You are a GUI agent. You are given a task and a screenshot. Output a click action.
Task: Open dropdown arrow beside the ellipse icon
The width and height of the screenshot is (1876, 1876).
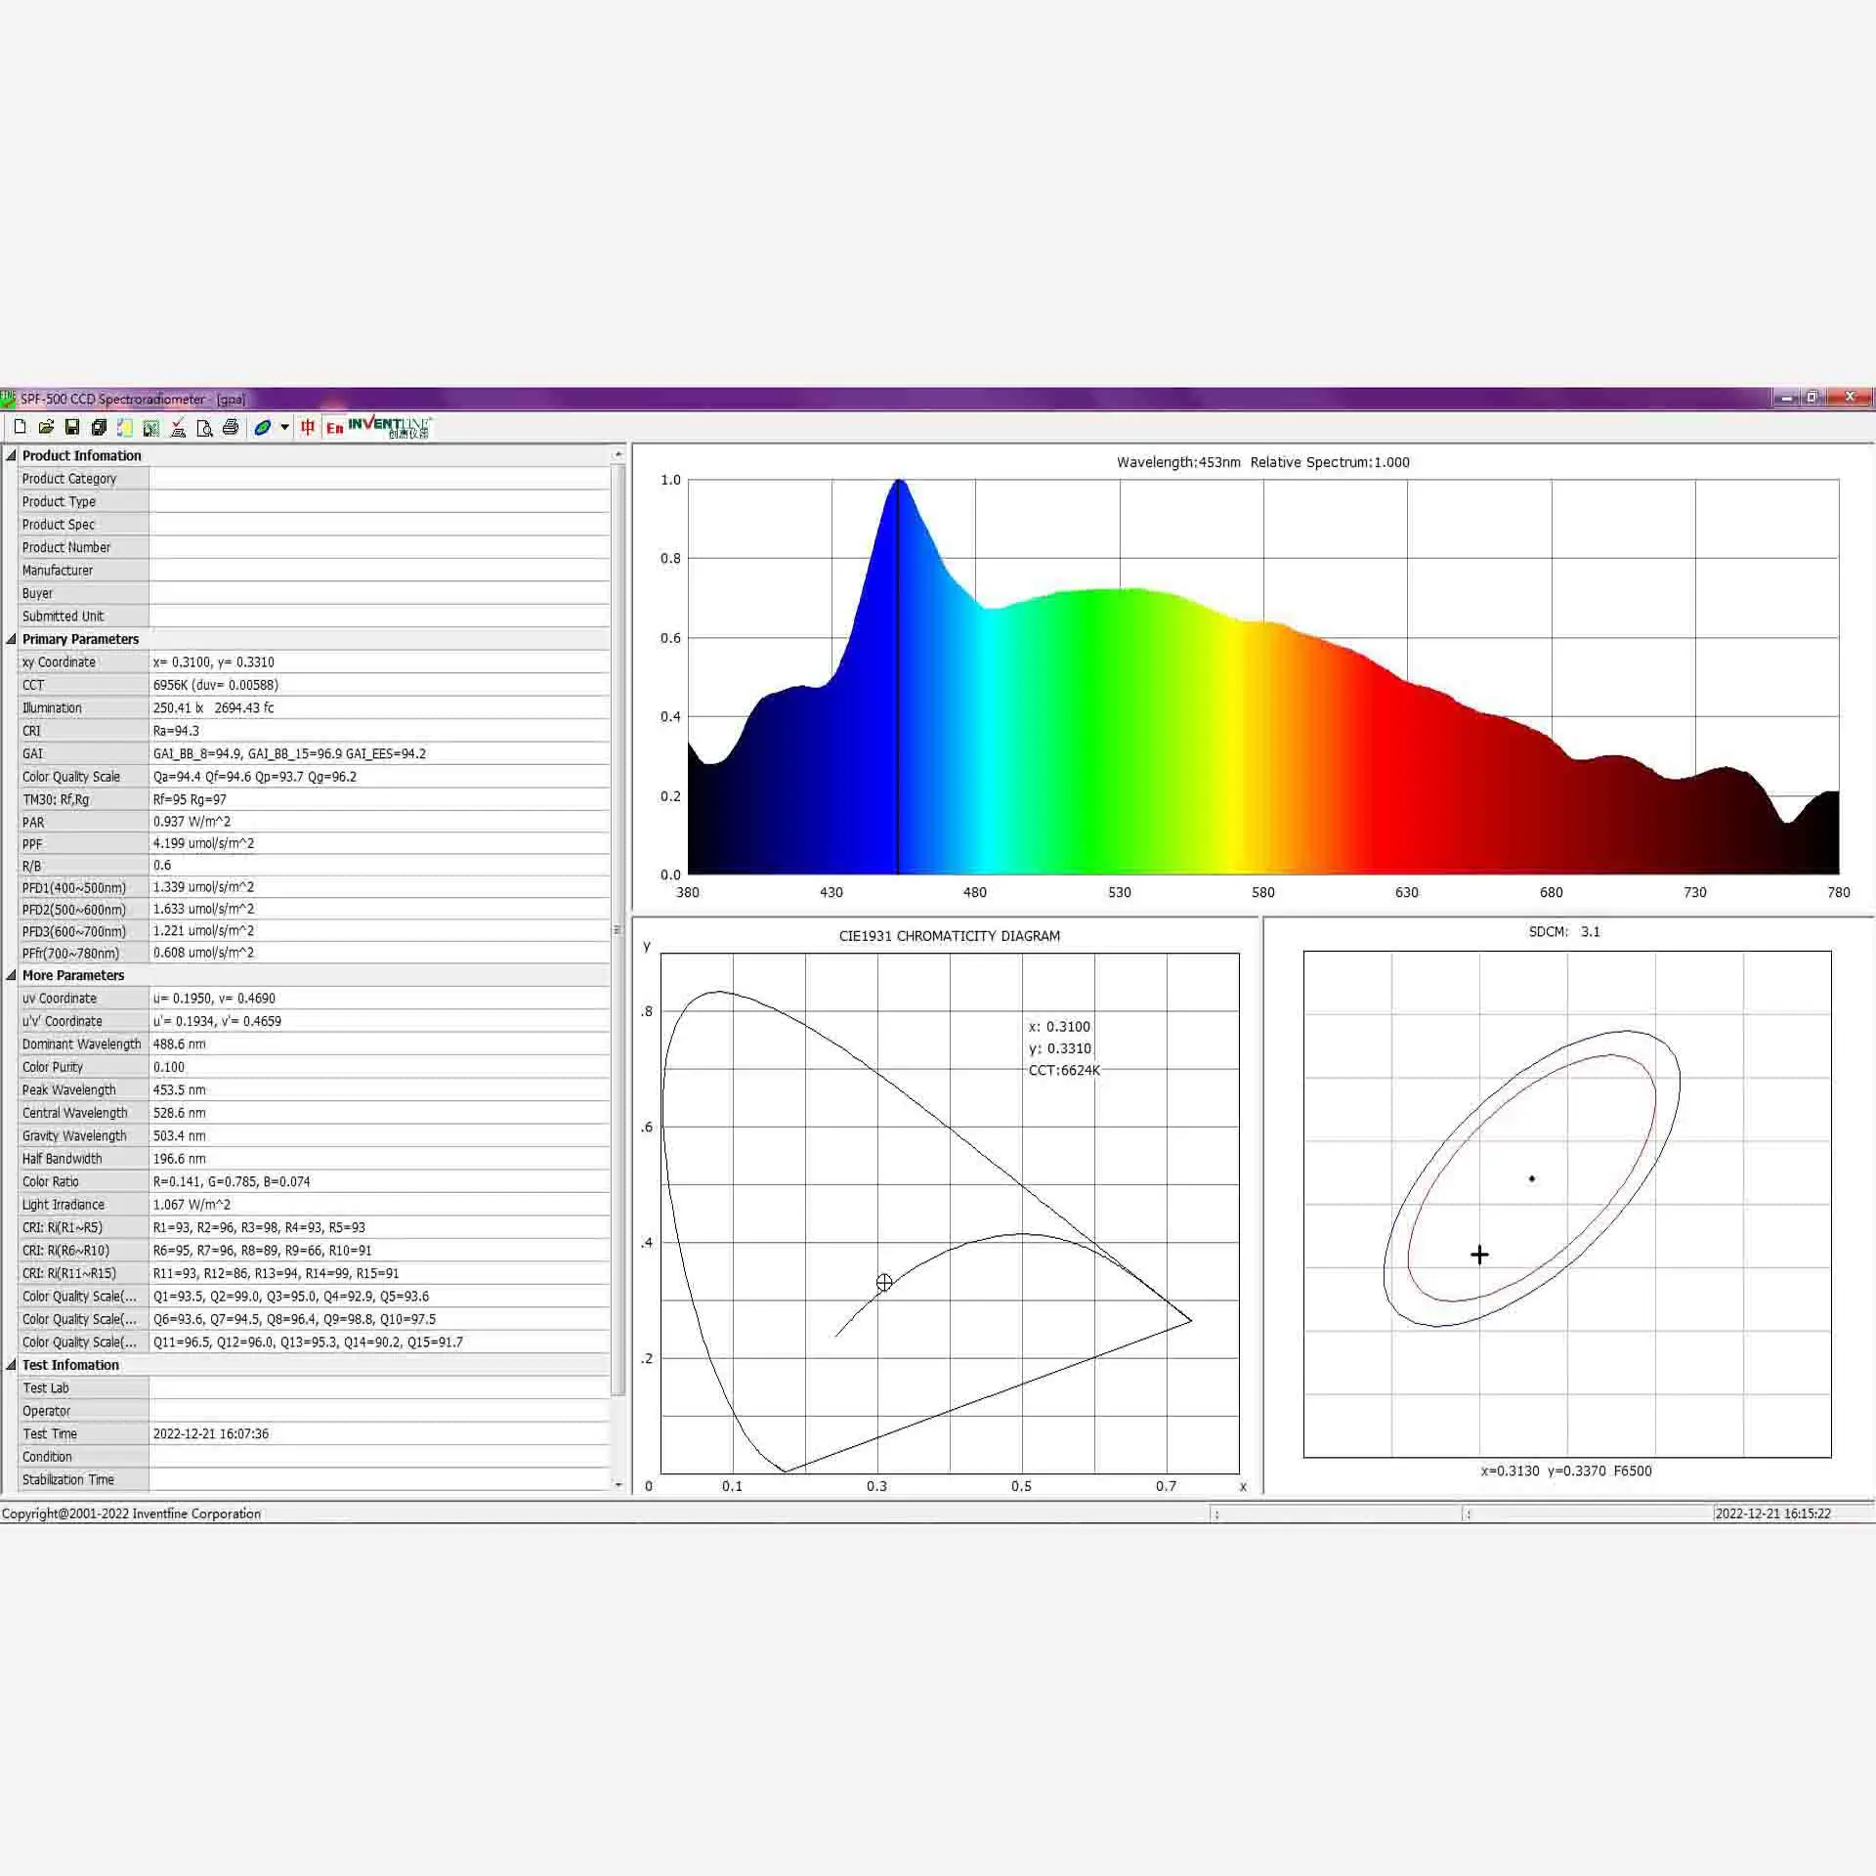coord(284,427)
